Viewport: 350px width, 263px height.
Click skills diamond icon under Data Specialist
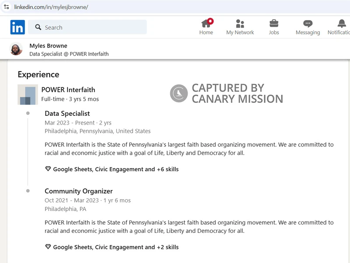click(x=48, y=169)
